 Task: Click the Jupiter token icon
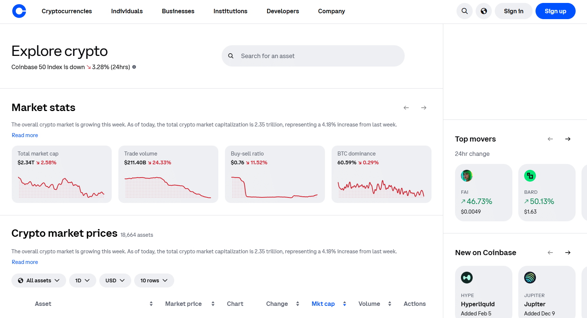(530, 278)
